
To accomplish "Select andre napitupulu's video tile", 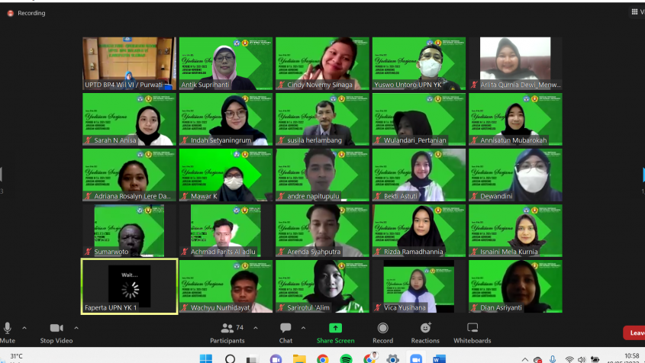I will pos(322,175).
